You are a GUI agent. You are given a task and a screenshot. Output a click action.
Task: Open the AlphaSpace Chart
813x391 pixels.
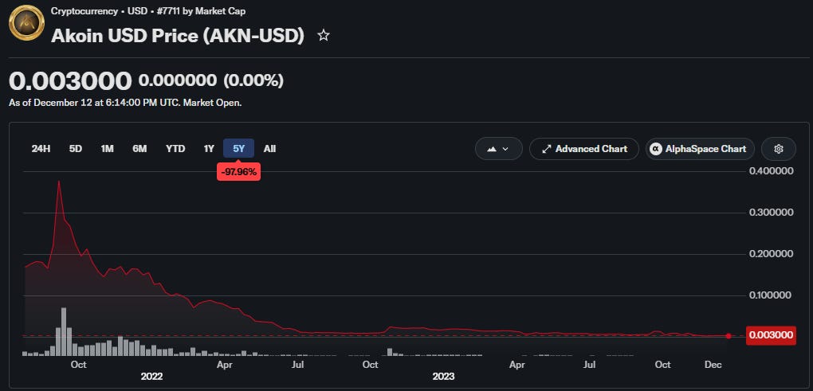(x=700, y=149)
